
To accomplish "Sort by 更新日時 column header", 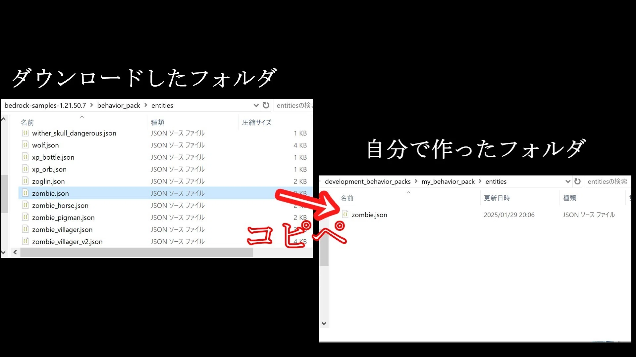I will (497, 198).
